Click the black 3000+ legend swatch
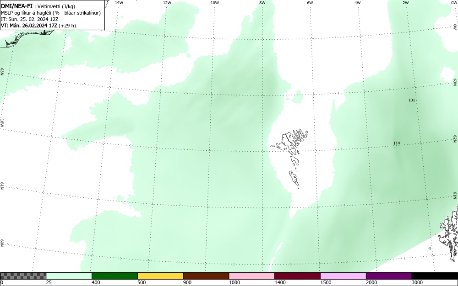The height and width of the screenshot is (286, 458). pos(435,276)
